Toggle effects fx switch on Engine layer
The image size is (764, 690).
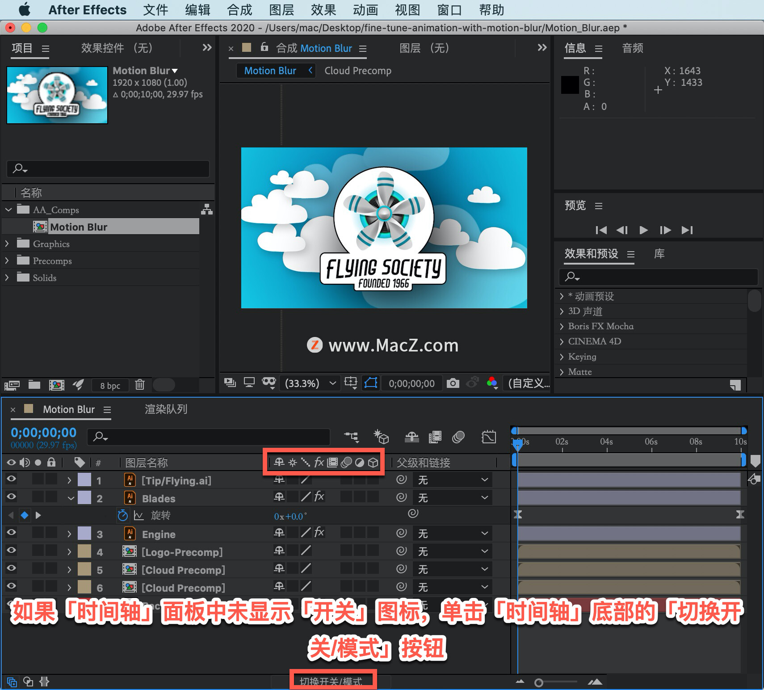point(319,532)
